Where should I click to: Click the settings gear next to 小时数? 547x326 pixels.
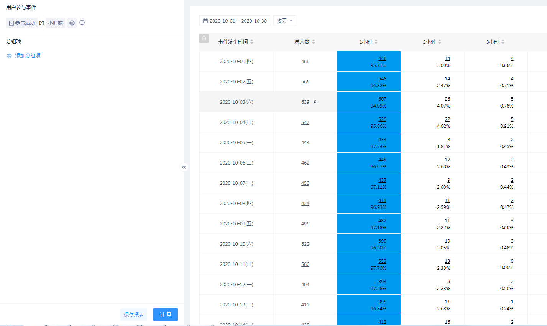pos(72,23)
